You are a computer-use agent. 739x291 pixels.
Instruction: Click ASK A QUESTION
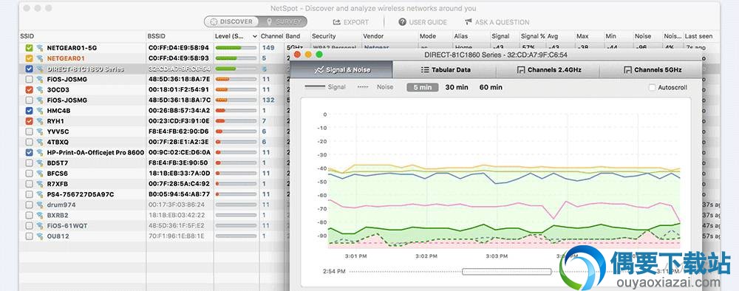click(497, 22)
